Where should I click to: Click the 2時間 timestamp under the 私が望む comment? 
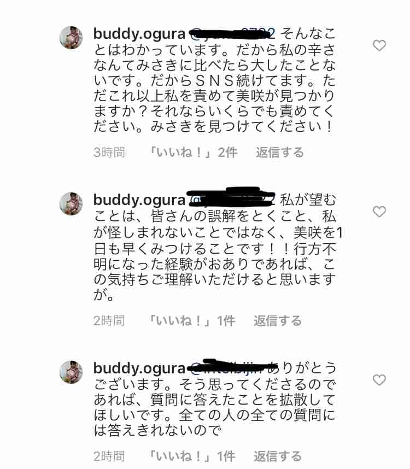click(109, 321)
